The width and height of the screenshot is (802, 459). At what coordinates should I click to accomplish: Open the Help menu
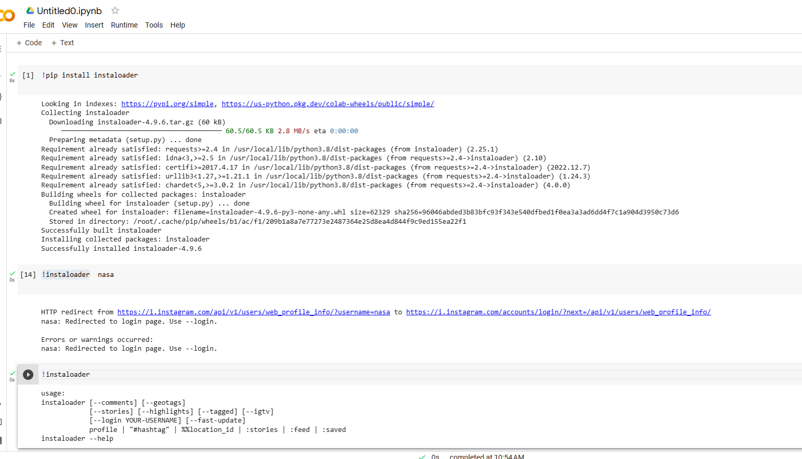(x=178, y=24)
